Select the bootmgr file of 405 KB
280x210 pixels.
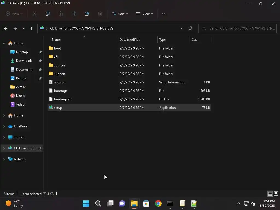[x=129, y=91]
